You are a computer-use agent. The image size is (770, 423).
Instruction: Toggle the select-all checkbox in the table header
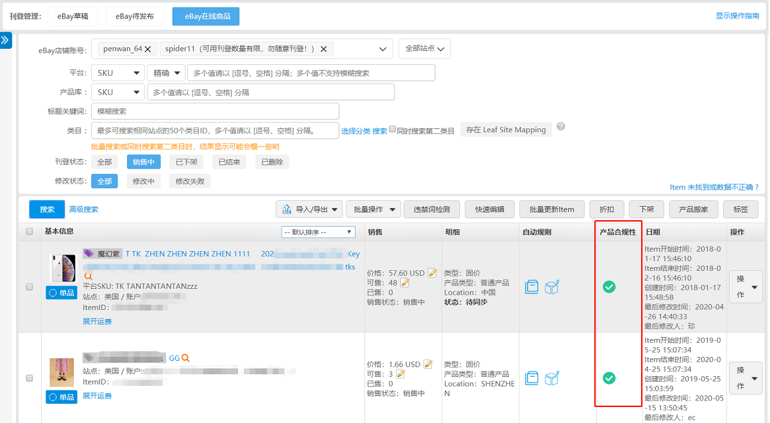29,232
